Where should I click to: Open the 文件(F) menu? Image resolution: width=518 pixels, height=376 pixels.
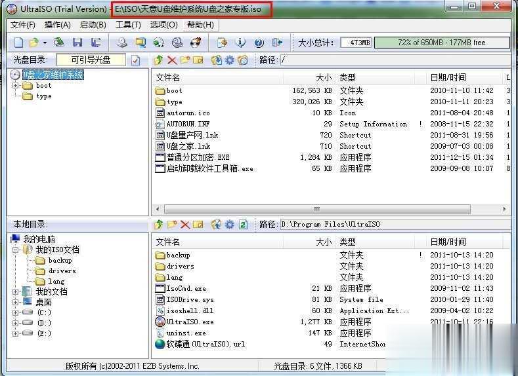[23, 25]
